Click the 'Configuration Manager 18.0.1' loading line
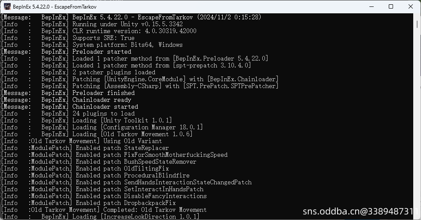The image size is (421, 220). pyautogui.click(x=102, y=127)
